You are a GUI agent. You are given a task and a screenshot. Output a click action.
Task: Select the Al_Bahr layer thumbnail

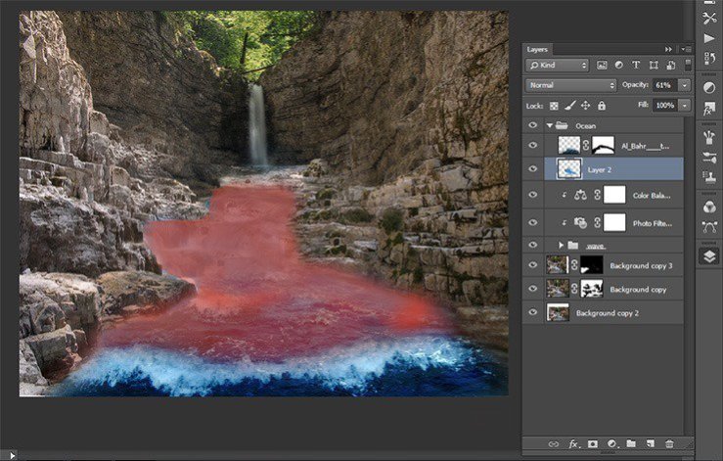pos(569,146)
